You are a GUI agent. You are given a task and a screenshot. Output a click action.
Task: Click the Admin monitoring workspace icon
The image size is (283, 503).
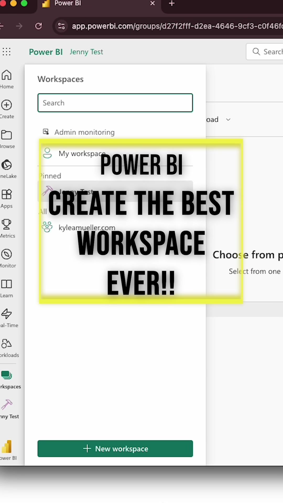46,132
